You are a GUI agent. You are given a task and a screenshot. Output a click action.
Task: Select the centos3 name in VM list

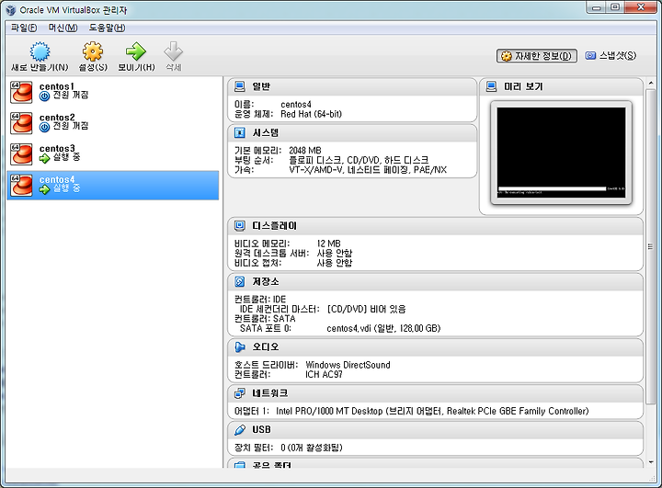(57, 149)
